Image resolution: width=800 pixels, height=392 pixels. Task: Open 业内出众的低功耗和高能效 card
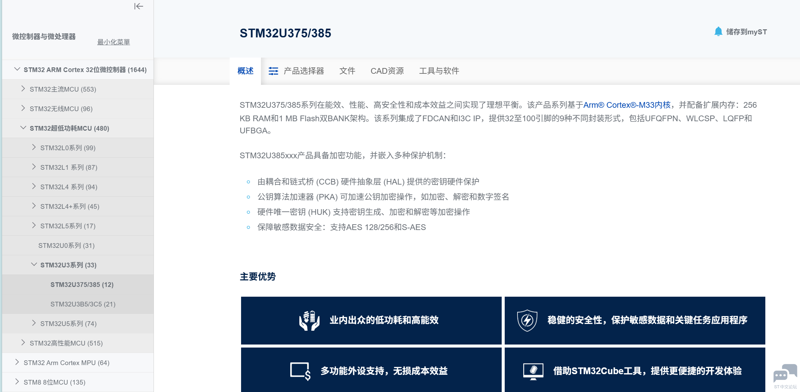[x=371, y=321]
